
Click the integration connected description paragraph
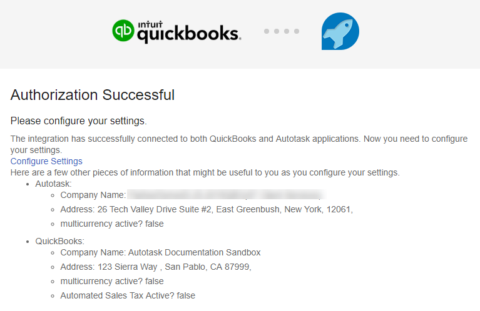[239, 144]
